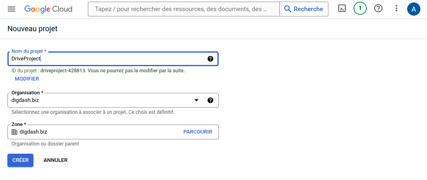This screenshot has height=180, width=427.
Task: Activate Cloud Shell terminal icon
Action: 342,9
